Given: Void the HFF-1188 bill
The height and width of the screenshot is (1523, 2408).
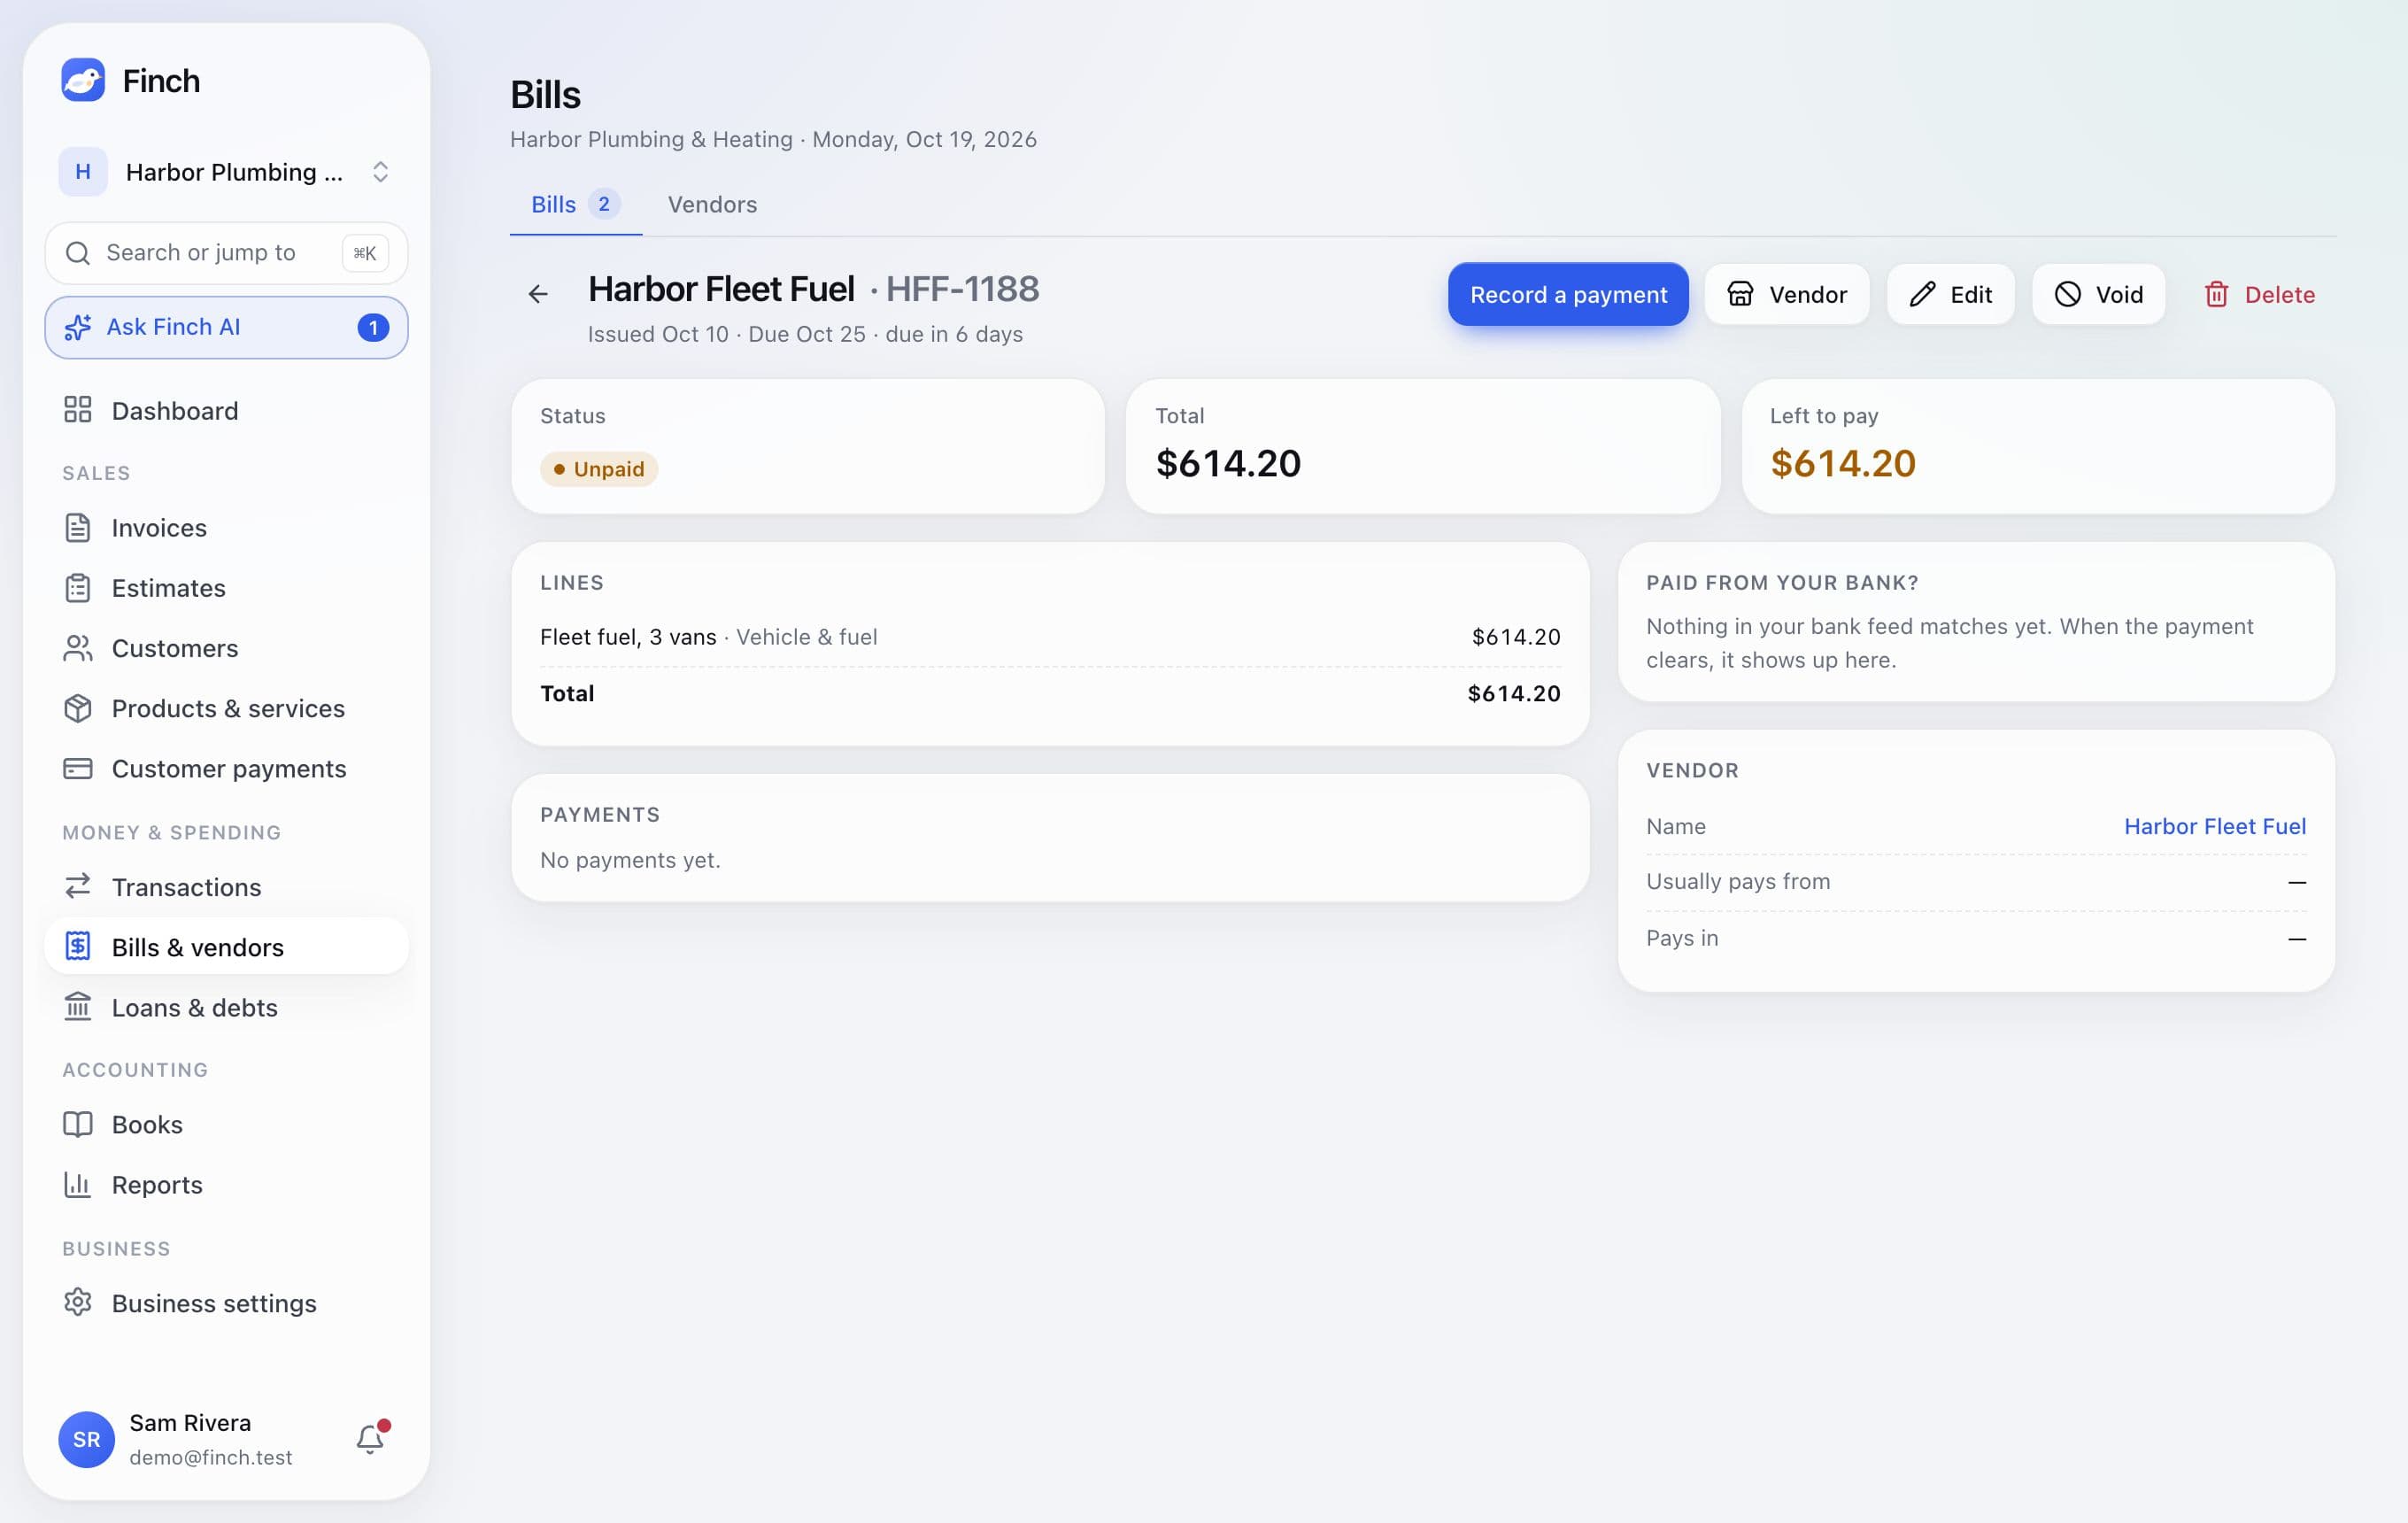Looking at the screenshot, I should coord(2098,294).
